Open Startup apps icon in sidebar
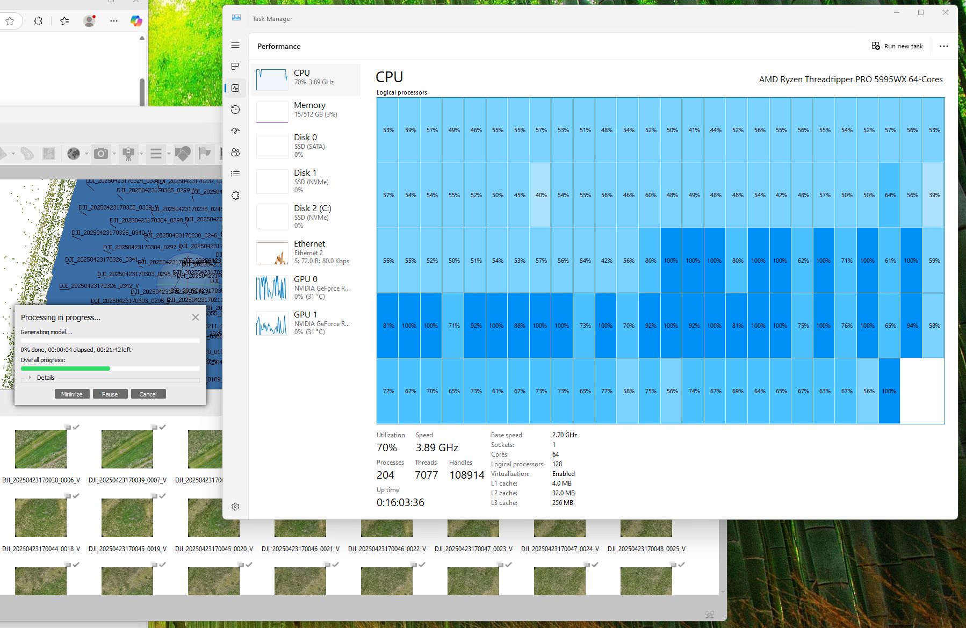 (235, 131)
